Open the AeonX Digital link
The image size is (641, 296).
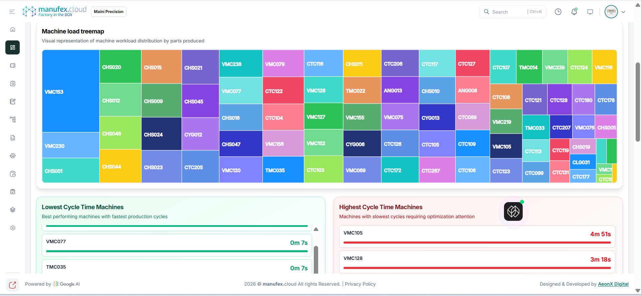point(613,284)
